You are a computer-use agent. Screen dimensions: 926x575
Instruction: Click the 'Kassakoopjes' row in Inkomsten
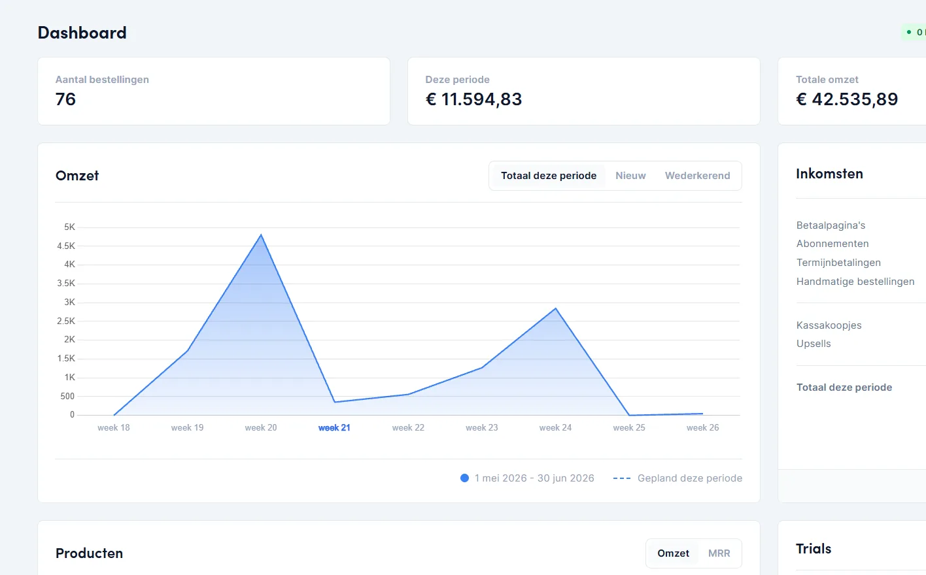pos(829,325)
